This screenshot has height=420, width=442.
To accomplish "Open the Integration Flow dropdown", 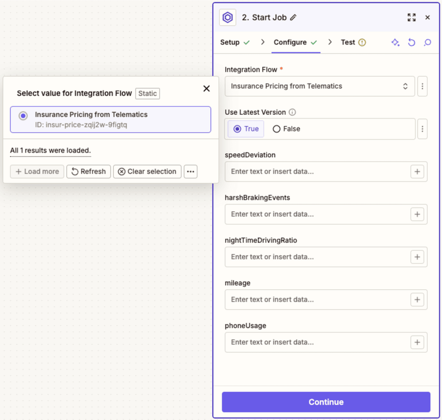I will pyautogui.click(x=319, y=86).
